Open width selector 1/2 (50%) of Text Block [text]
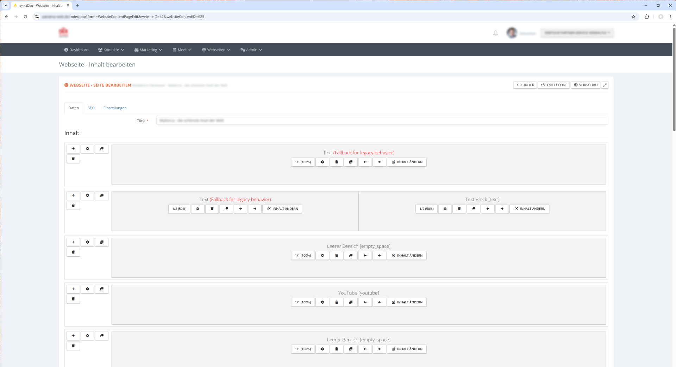This screenshot has height=367, width=676. 426,209
